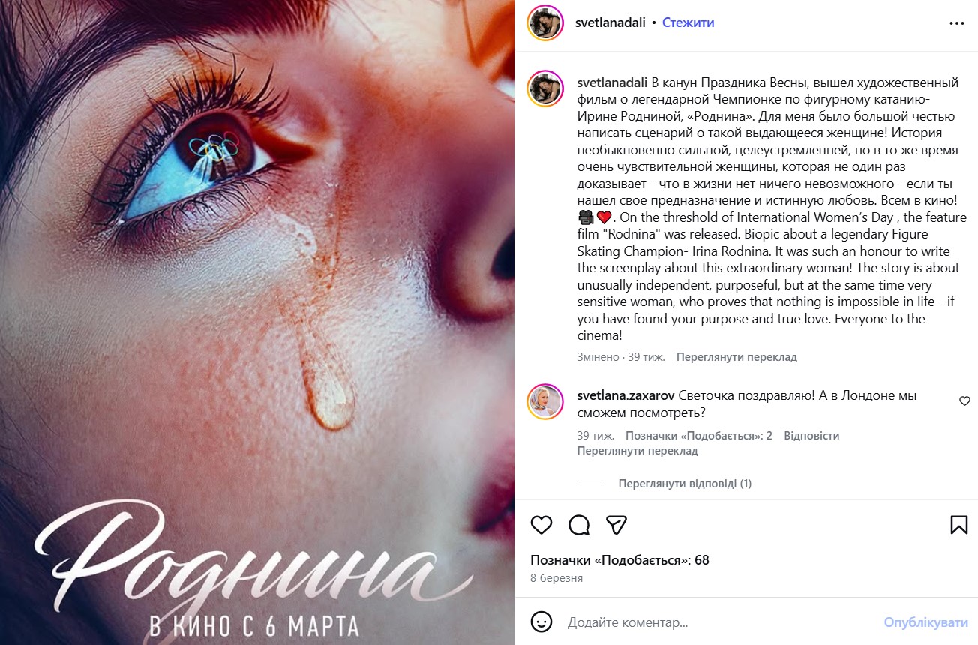The image size is (978, 645).
Task: Like svetlana.zaxarov's comment with the small heart
Action: 965,401
